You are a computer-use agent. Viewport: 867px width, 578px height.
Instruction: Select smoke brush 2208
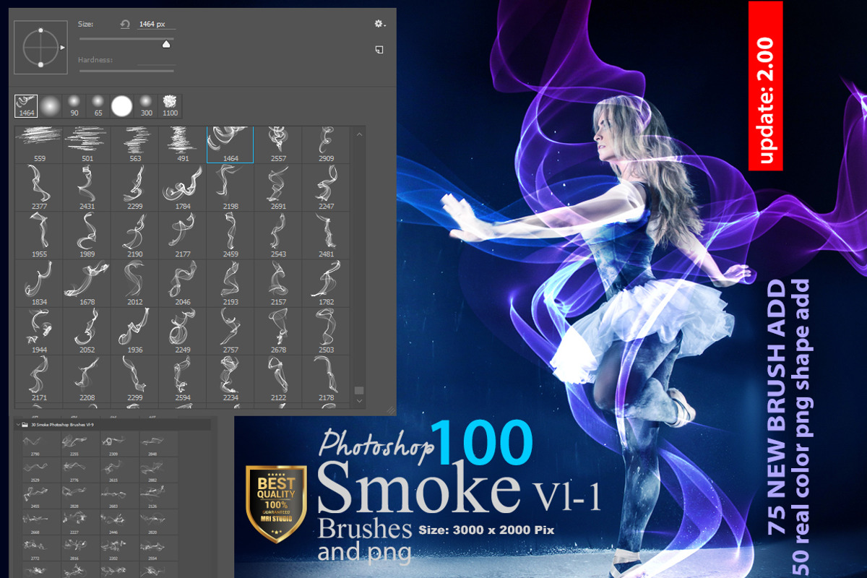click(x=87, y=379)
